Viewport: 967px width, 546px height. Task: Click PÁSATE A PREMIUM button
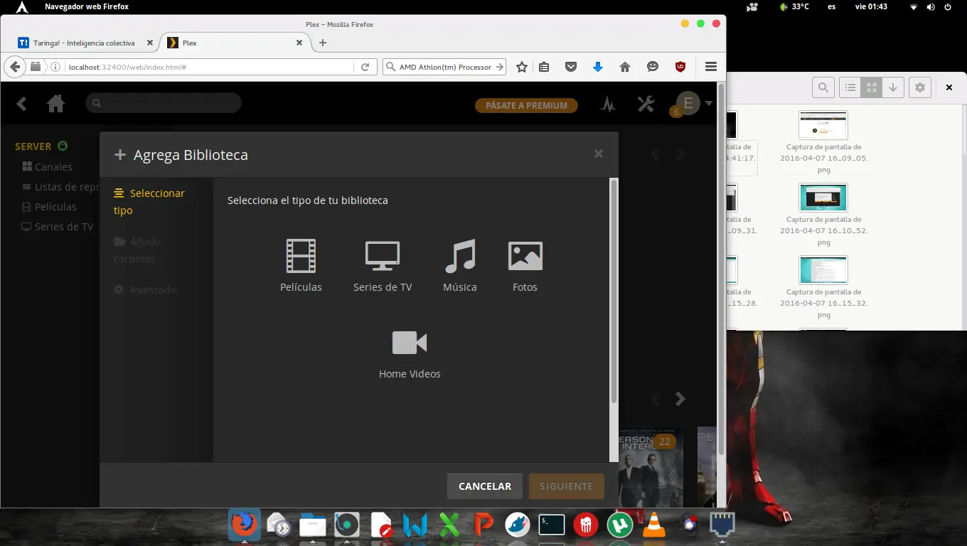tap(526, 105)
